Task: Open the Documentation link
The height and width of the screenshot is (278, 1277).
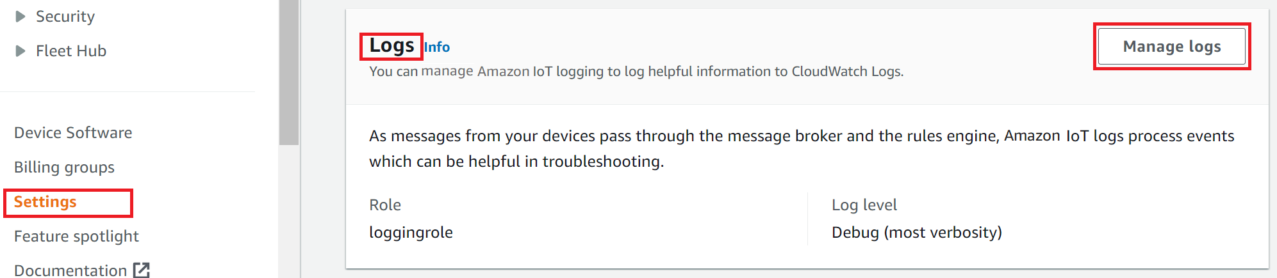Action: [70, 270]
